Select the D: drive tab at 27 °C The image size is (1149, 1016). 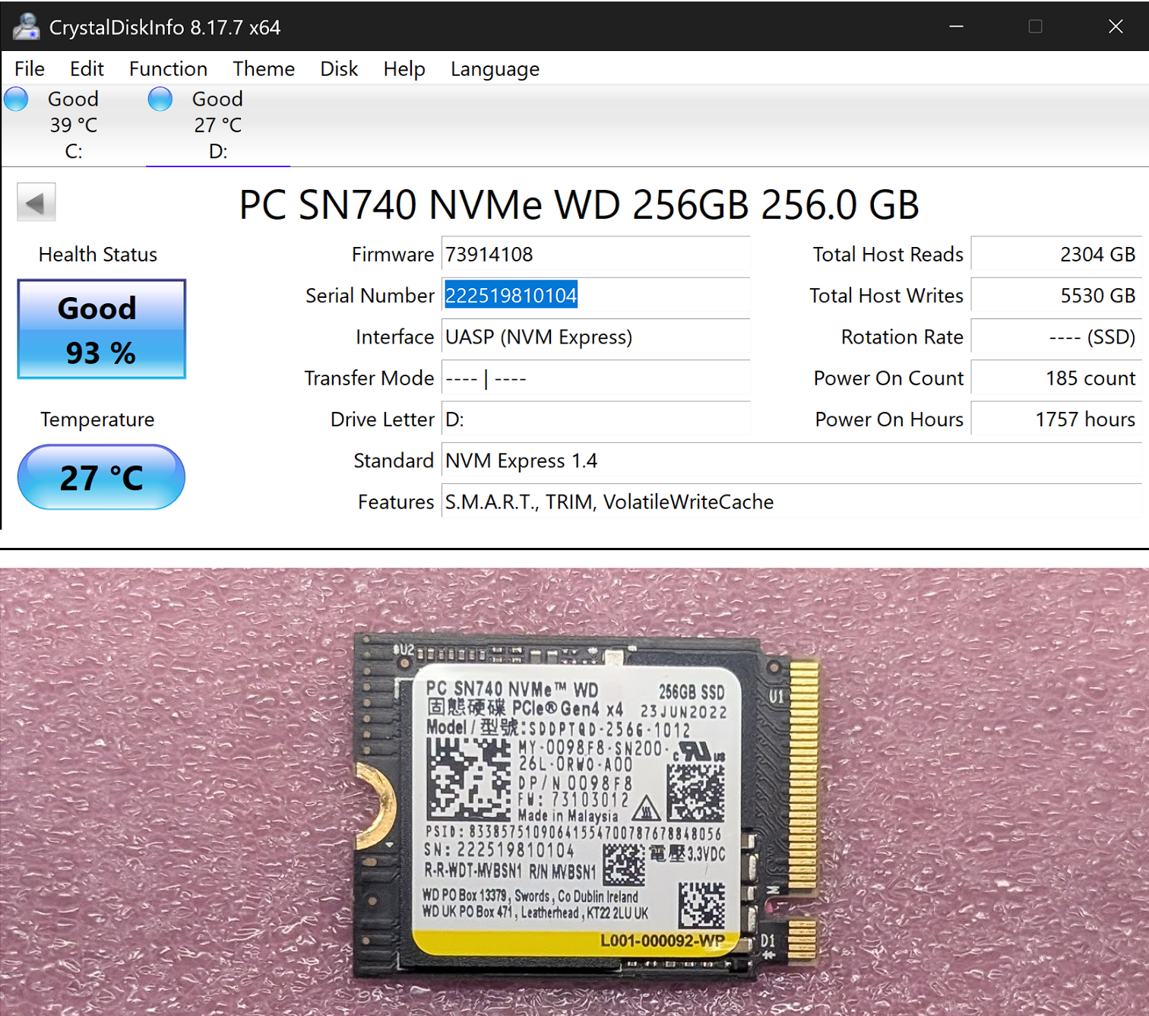tap(218, 125)
